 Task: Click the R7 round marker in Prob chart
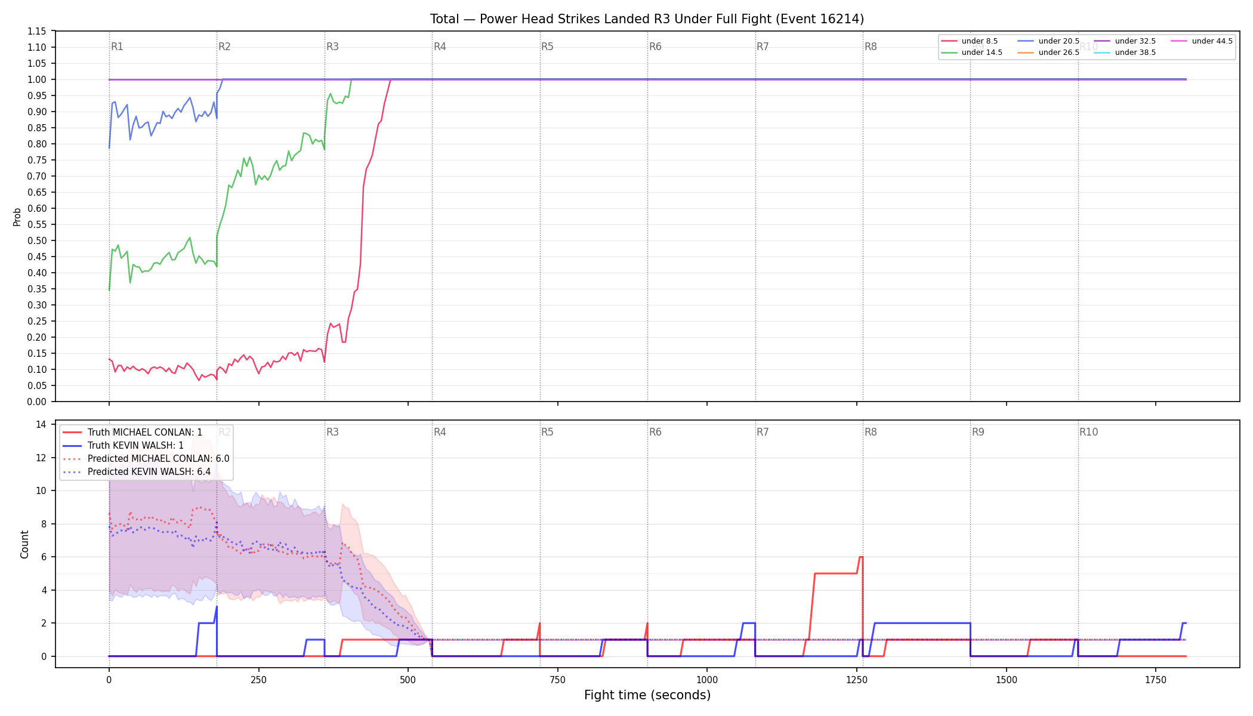763,47
